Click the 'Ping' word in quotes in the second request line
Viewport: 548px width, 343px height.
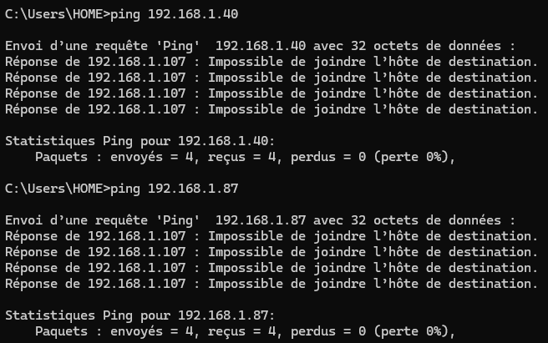click(178, 221)
